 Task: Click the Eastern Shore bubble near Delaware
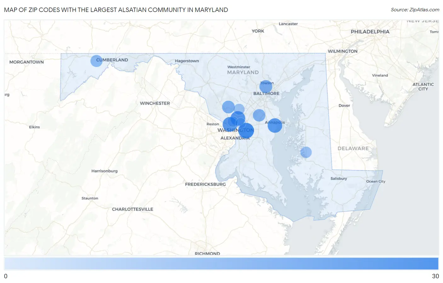tap(306, 152)
